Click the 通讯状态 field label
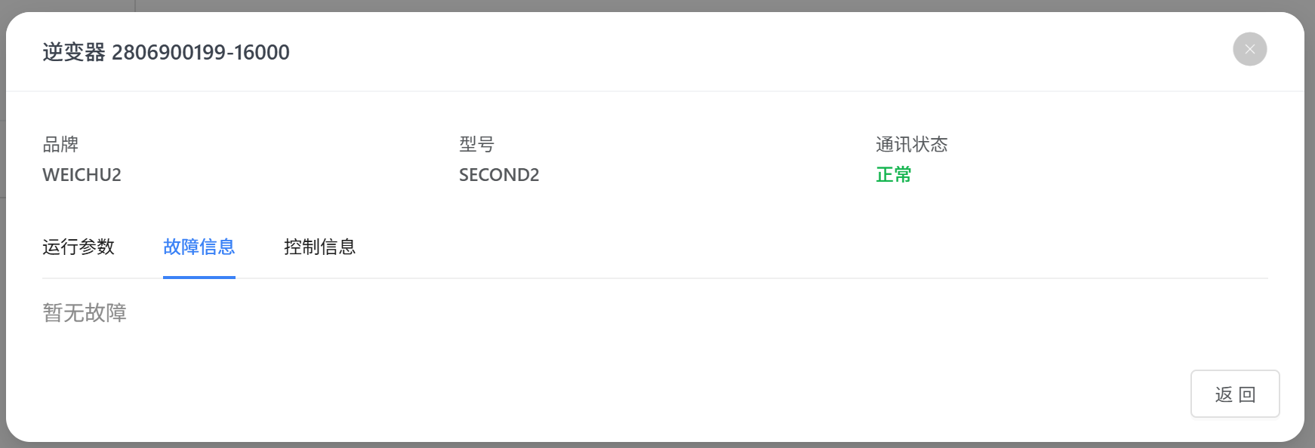1315x448 pixels. (x=911, y=144)
